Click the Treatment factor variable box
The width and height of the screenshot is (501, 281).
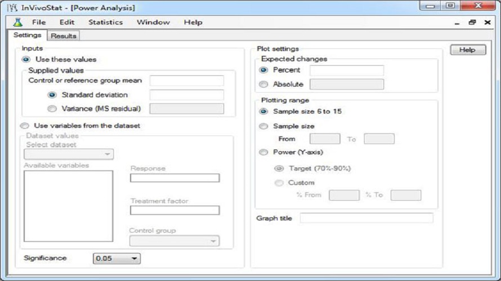(x=175, y=210)
